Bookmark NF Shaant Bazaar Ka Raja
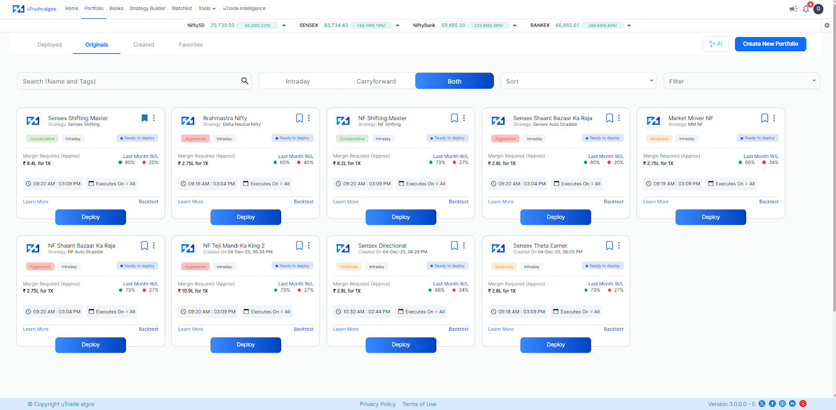 [145, 245]
